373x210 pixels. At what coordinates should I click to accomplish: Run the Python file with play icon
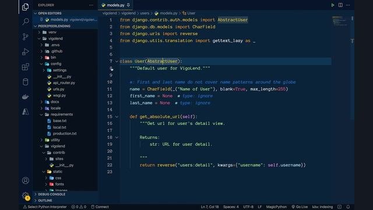[333, 5]
